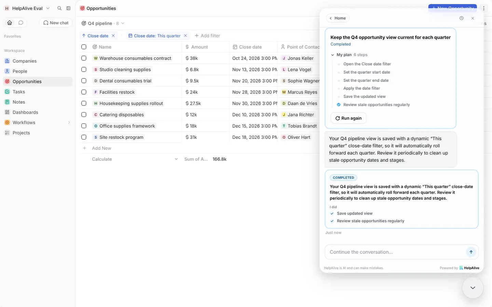Click contact Jonas Keller
Viewport: 492px width, 307px height.
pyautogui.click(x=297, y=58)
